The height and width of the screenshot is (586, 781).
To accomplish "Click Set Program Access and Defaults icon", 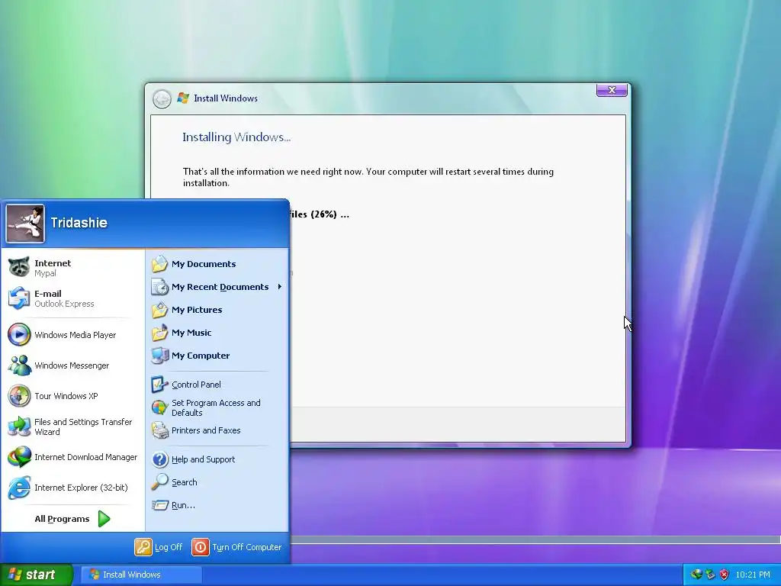I will click(x=160, y=407).
